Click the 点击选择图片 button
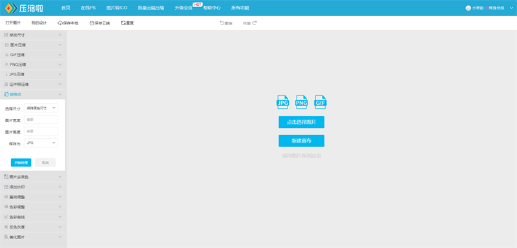The image size is (517, 248). [301, 122]
